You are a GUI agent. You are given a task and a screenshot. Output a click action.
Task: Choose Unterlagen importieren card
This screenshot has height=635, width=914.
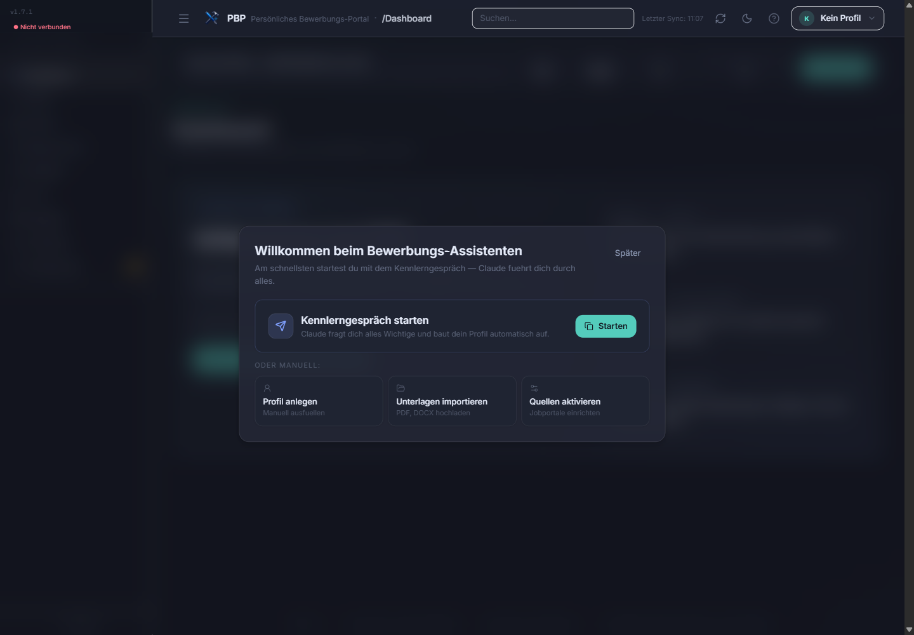pos(452,401)
